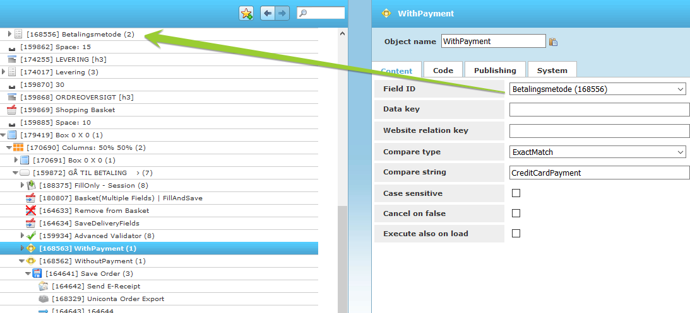Select the "[164642] Send E-Receipt" row
The image size is (690, 313).
[x=159, y=286]
